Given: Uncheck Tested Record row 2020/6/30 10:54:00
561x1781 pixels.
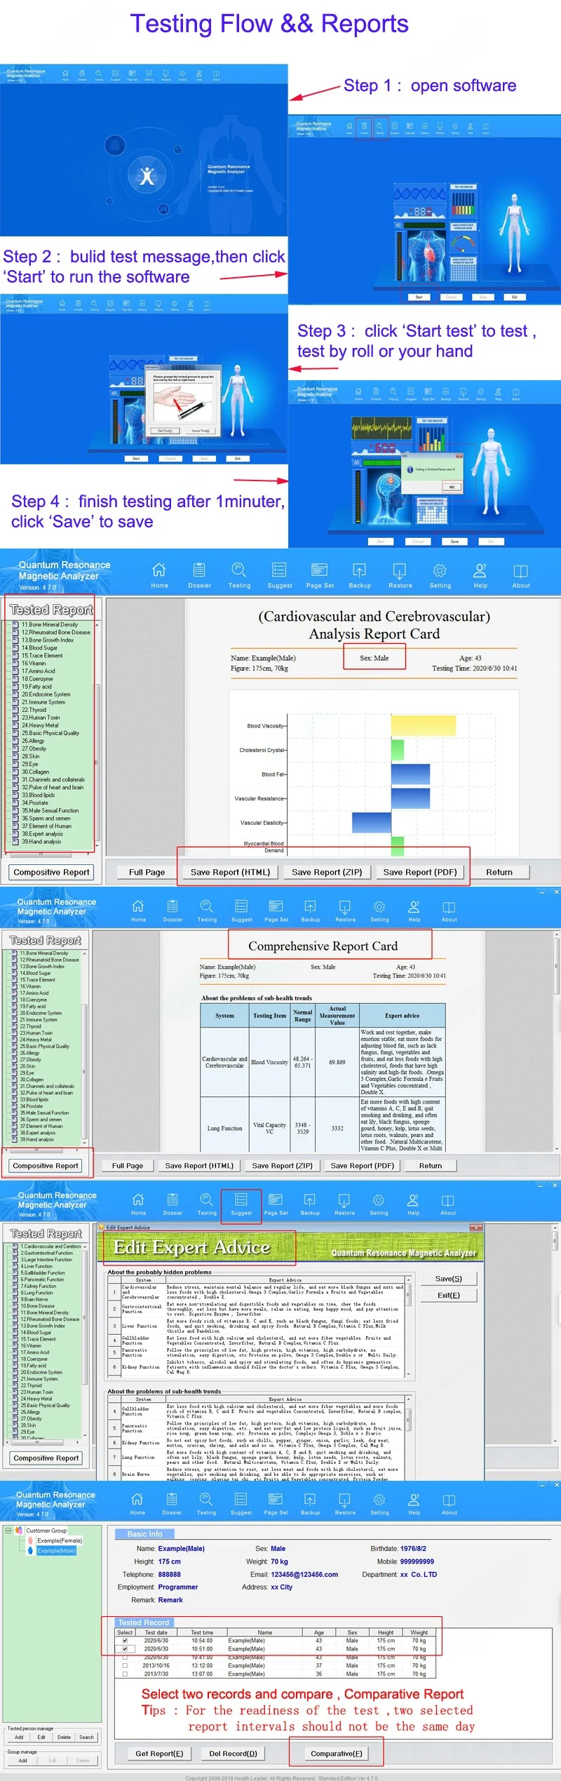Looking at the screenshot, I should [x=125, y=1641].
